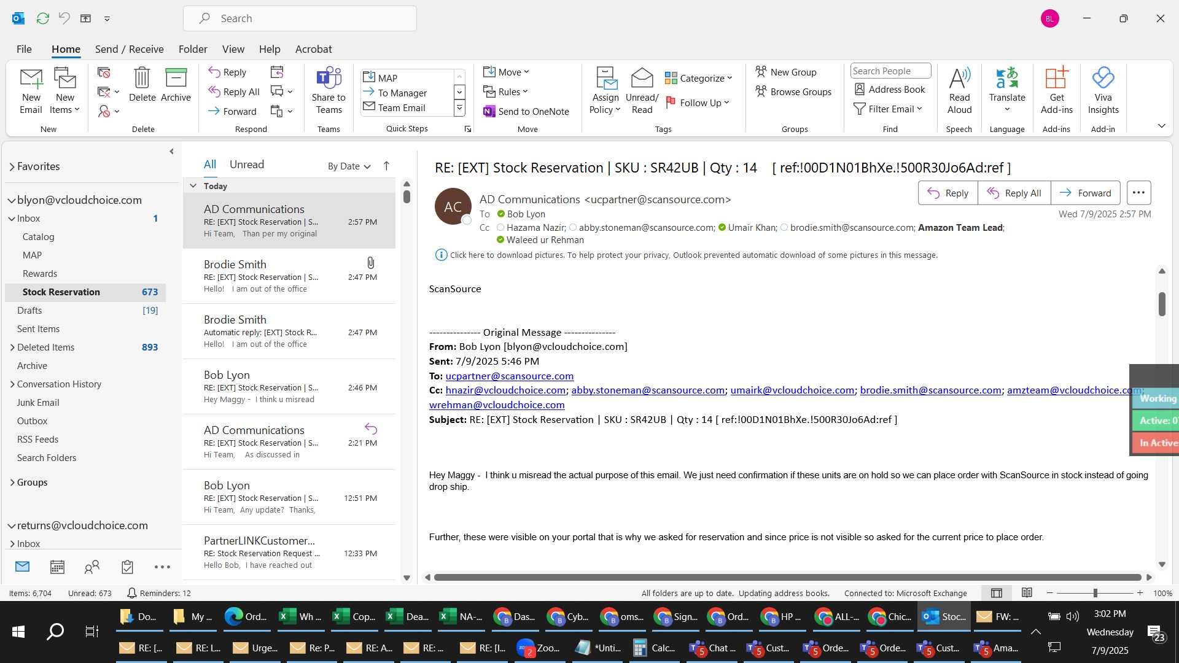1179x663 pixels.
Task: Click the Mail icon in navigation bar
Action: pyautogui.click(x=22, y=567)
